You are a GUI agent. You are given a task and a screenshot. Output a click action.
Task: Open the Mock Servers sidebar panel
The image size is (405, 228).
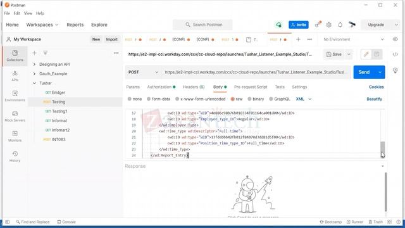click(15, 117)
